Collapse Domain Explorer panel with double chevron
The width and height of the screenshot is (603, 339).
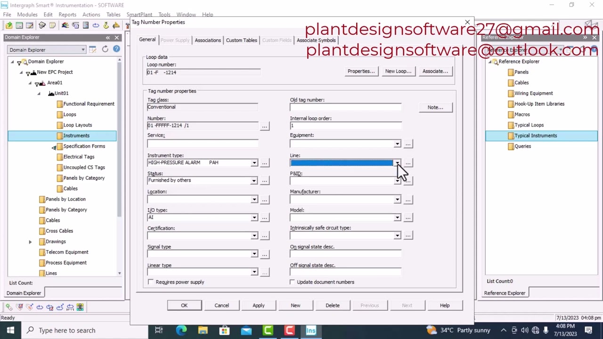(108, 38)
